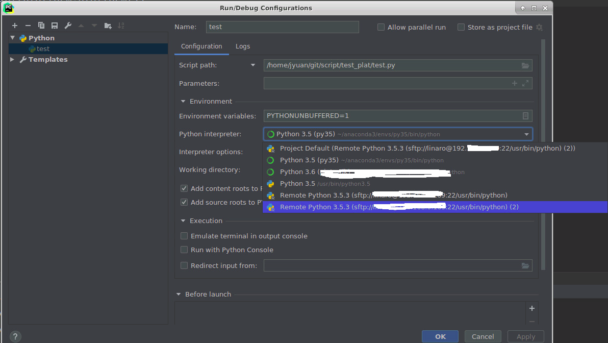
Task: Edit environment variables list icon
Action: [525, 116]
